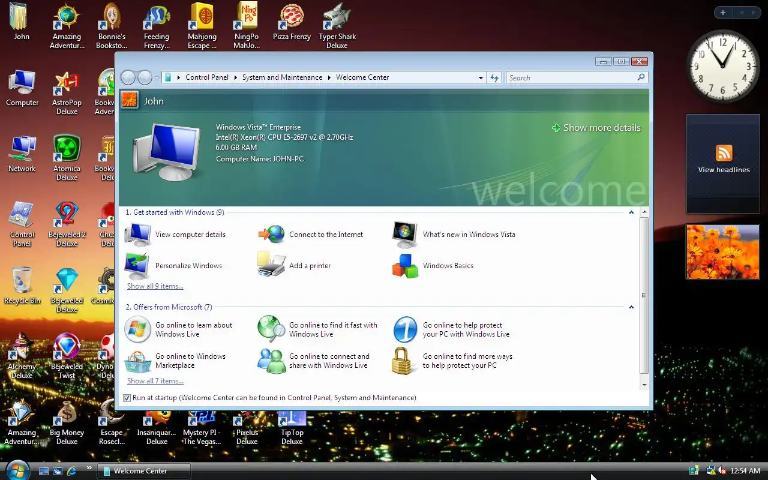Select the Bejeweled 2 Deluxe desktop icon
This screenshot has width=768, height=480.
click(x=67, y=224)
